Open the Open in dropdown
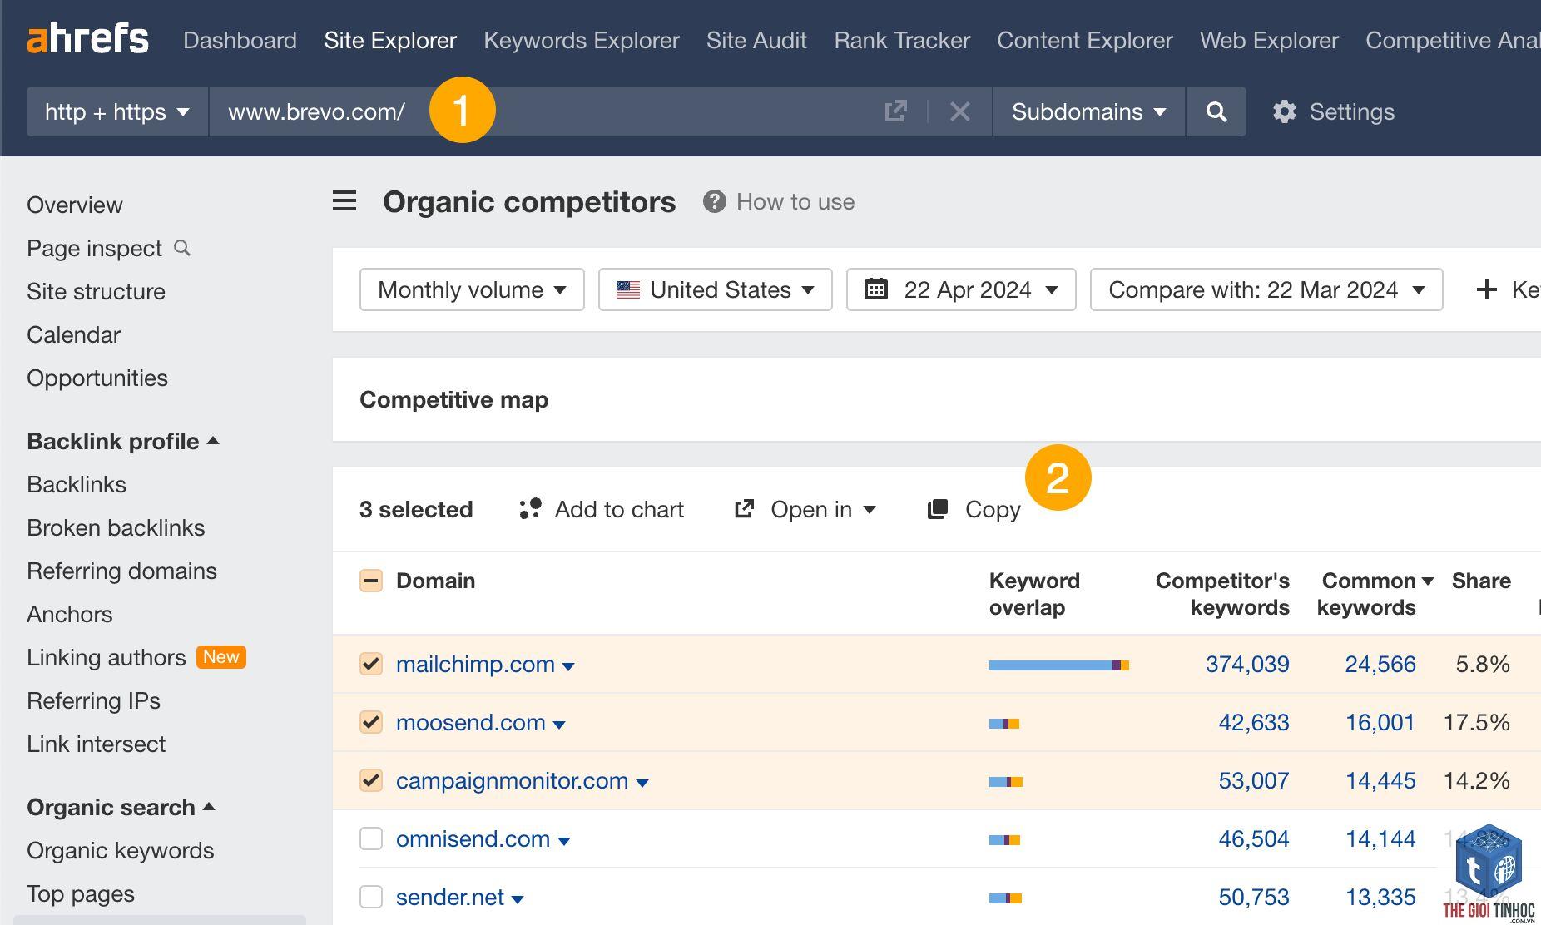Screen dimensions: 1541x925 pyautogui.click(x=805, y=509)
